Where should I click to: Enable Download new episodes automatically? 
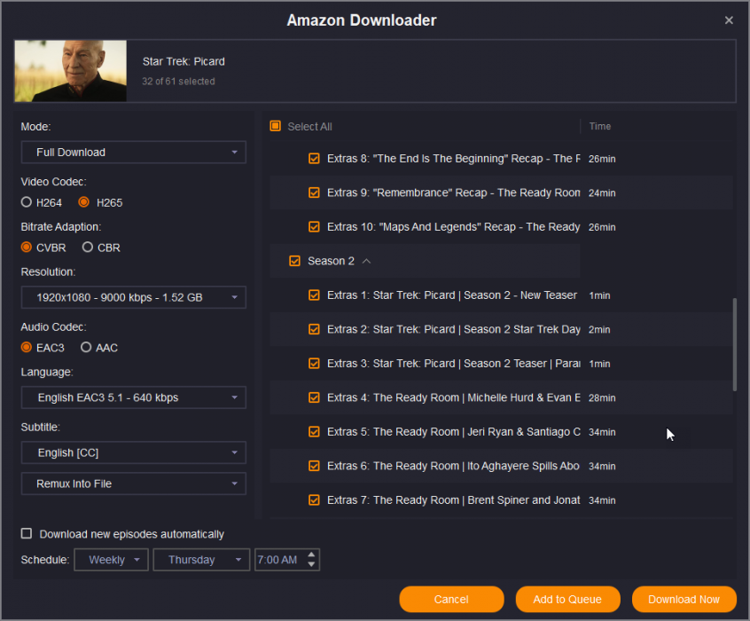point(27,533)
